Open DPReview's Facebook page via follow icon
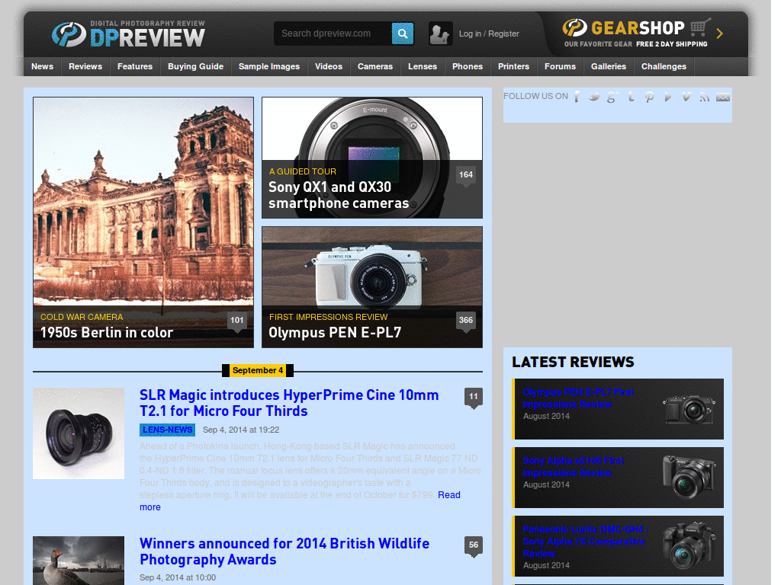 (577, 97)
